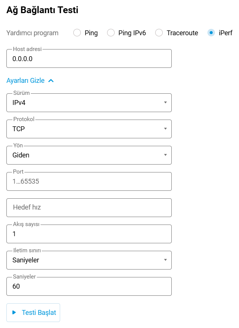
Task: Select the iPerf radio button
Action: point(212,33)
